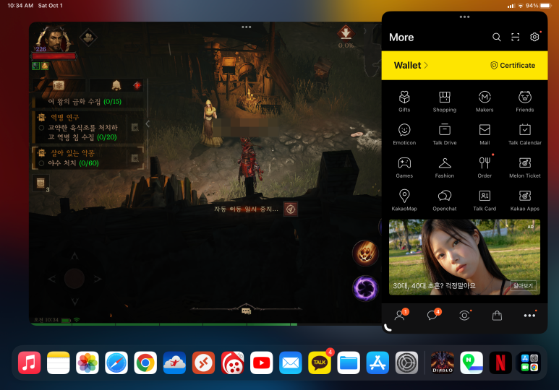559x390 pixels.
Task: Open the advertisement banner image
Action: click(464, 257)
